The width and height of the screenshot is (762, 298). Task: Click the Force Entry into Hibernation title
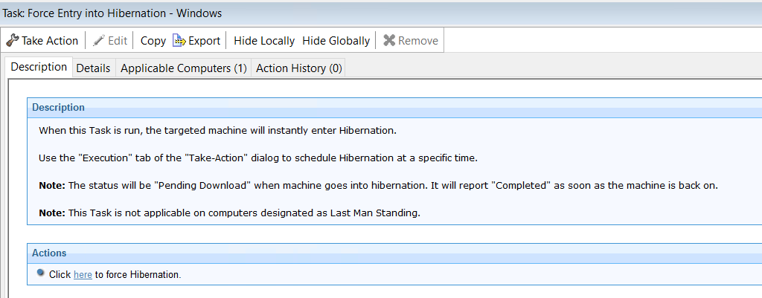coord(112,13)
